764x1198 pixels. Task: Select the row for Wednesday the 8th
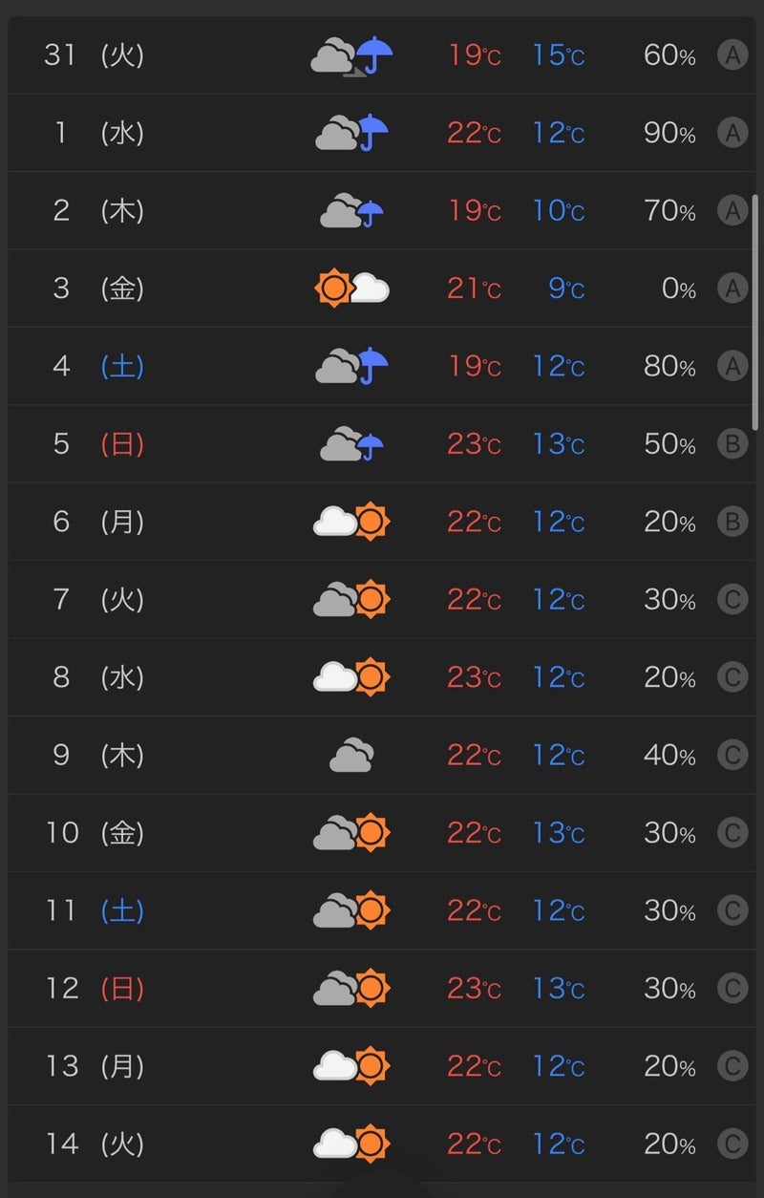[x=382, y=677]
